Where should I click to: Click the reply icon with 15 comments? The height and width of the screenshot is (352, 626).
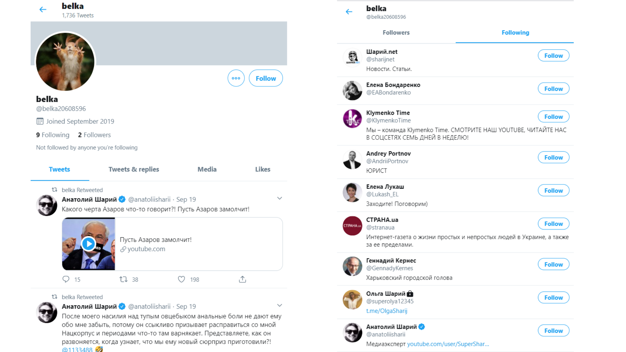pos(66,279)
